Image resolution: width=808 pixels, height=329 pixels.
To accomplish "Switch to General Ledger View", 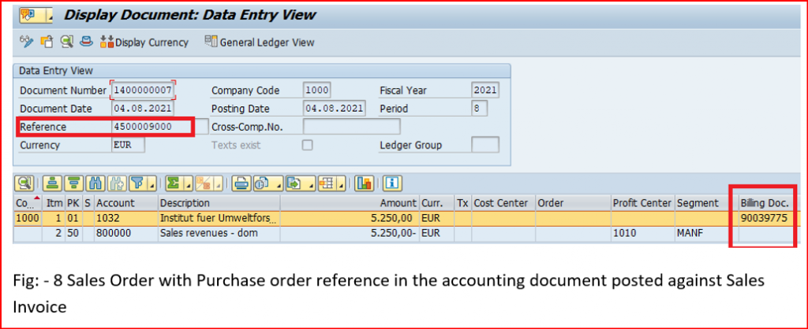I will point(259,43).
